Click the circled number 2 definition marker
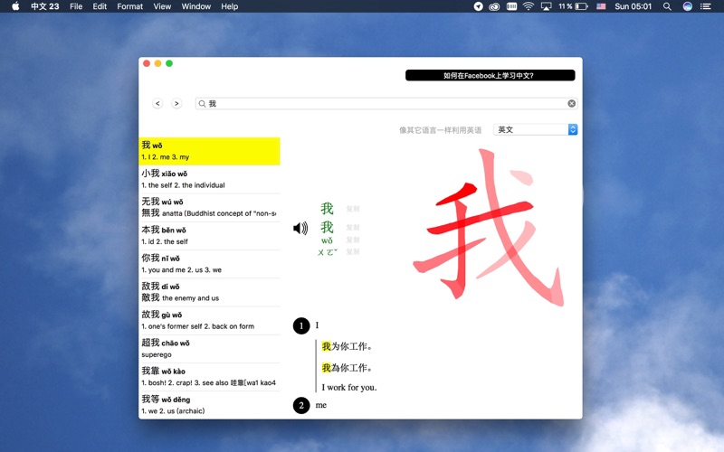The height and width of the screenshot is (452, 724). pyautogui.click(x=301, y=405)
